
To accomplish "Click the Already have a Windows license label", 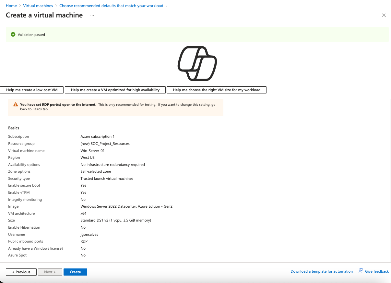I will [36, 248].
